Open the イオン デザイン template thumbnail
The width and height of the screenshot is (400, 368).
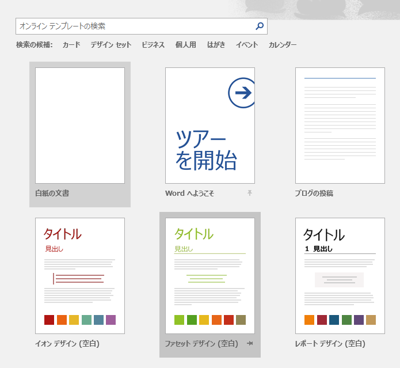pos(80,276)
